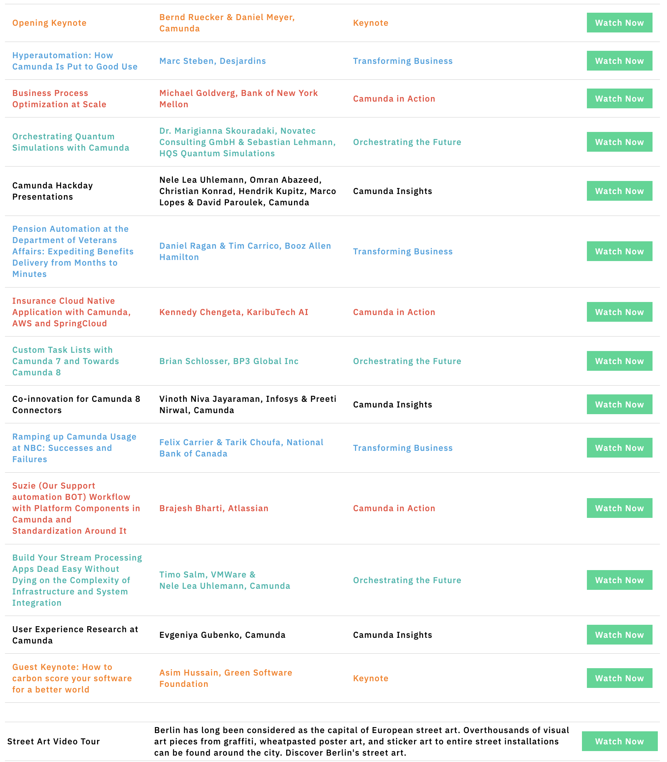Click the Street Art Video Tour title
This screenshot has height=762, width=667.
click(54, 741)
